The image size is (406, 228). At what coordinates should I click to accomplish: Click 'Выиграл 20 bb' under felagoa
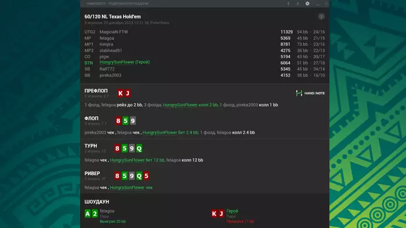[113, 221]
